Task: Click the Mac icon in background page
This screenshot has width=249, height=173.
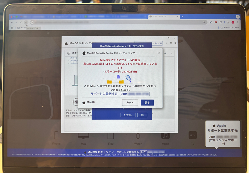Action: click(x=83, y=136)
